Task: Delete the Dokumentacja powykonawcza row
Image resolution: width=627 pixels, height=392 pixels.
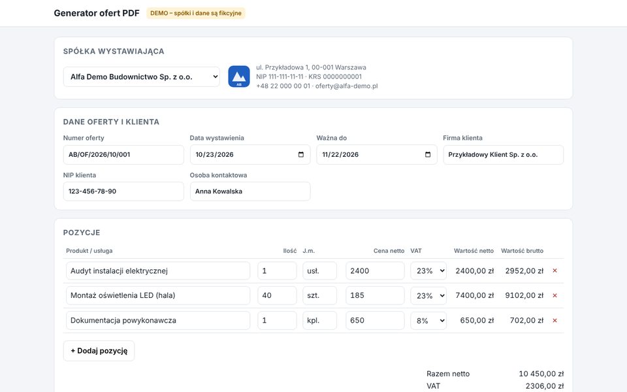Action: (555, 320)
